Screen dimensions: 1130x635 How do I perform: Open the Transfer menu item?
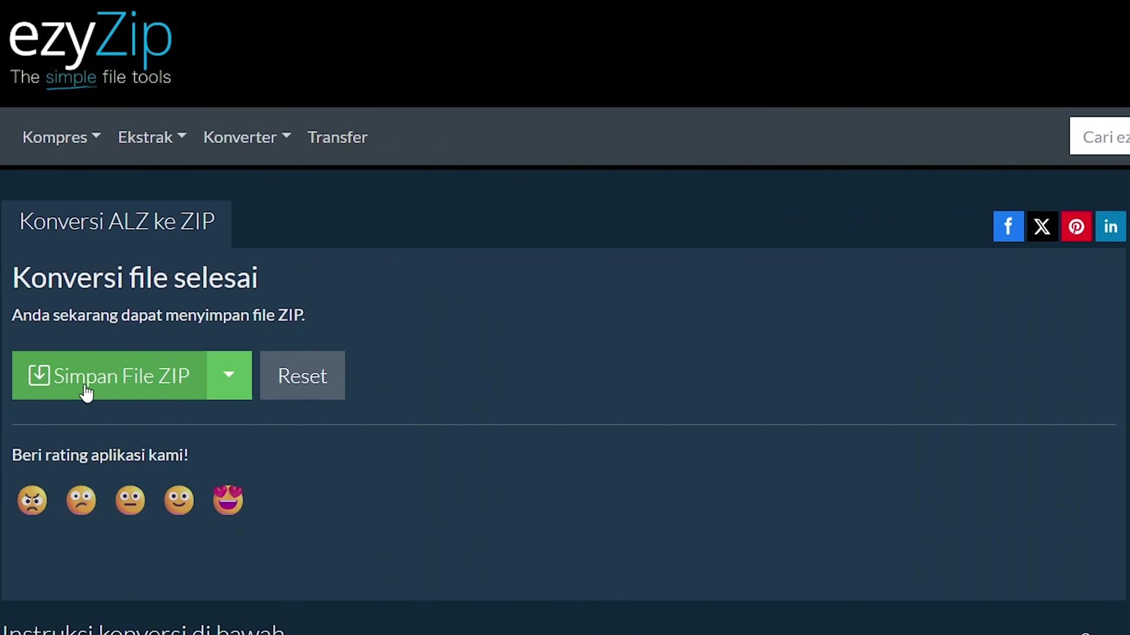tap(337, 137)
